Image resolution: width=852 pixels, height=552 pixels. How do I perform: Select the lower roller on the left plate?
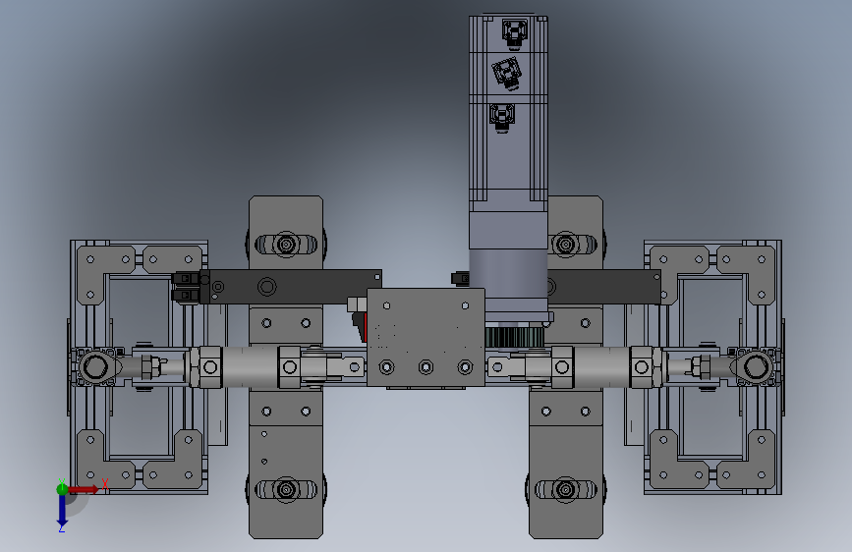pos(286,489)
